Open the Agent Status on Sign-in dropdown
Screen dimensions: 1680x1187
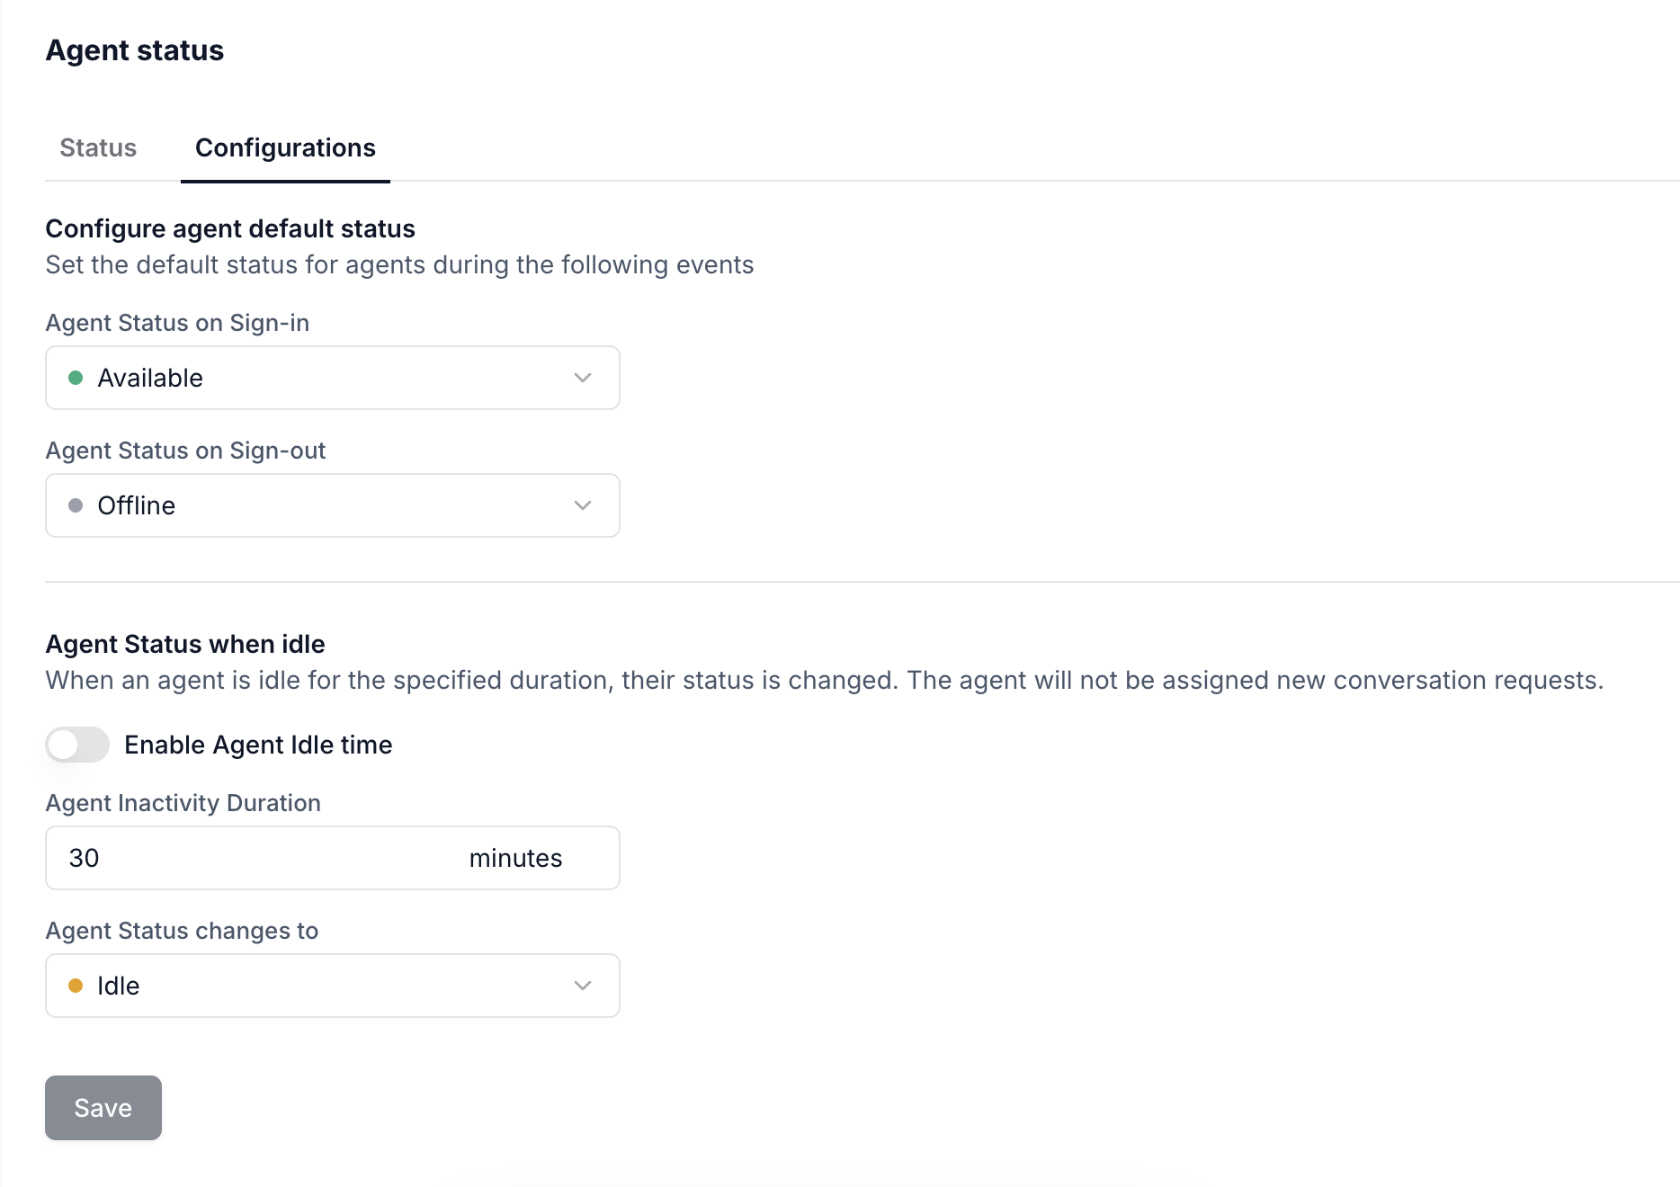(333, 378)
